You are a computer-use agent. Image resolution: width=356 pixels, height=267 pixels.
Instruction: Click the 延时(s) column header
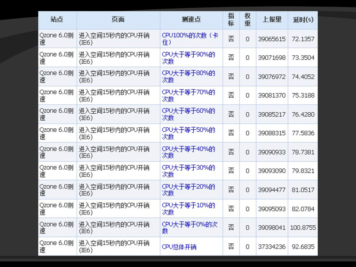303,19
